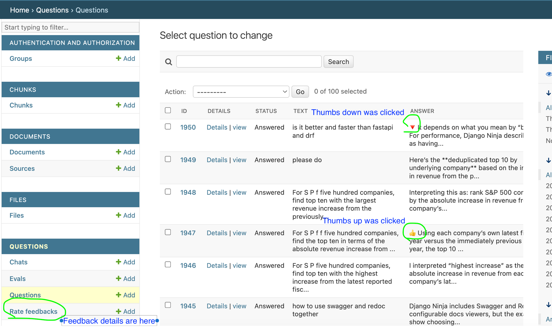This screenshot has width=552, height=327.
Task: Toggle the select-all checkbox in table header
Action: pyautogui.click(x=168, y=110)
